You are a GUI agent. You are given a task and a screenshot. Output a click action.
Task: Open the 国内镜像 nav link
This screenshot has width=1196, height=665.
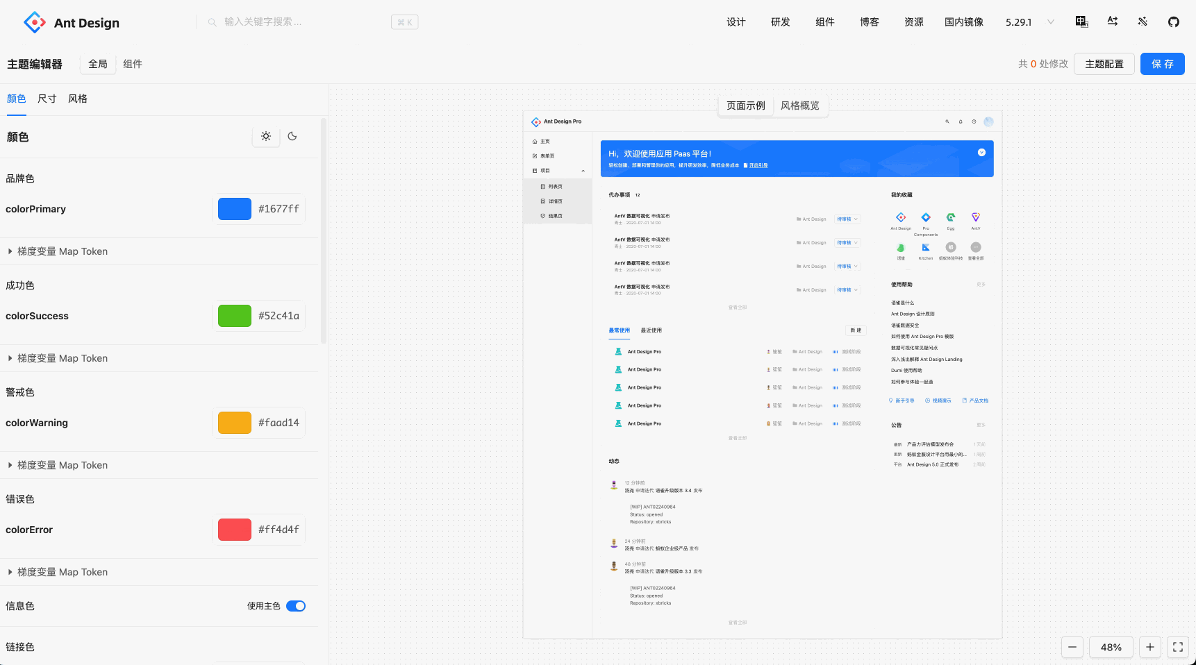[964, 22]
